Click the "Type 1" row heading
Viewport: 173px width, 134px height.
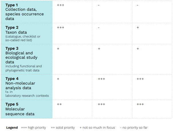[12, 5]
